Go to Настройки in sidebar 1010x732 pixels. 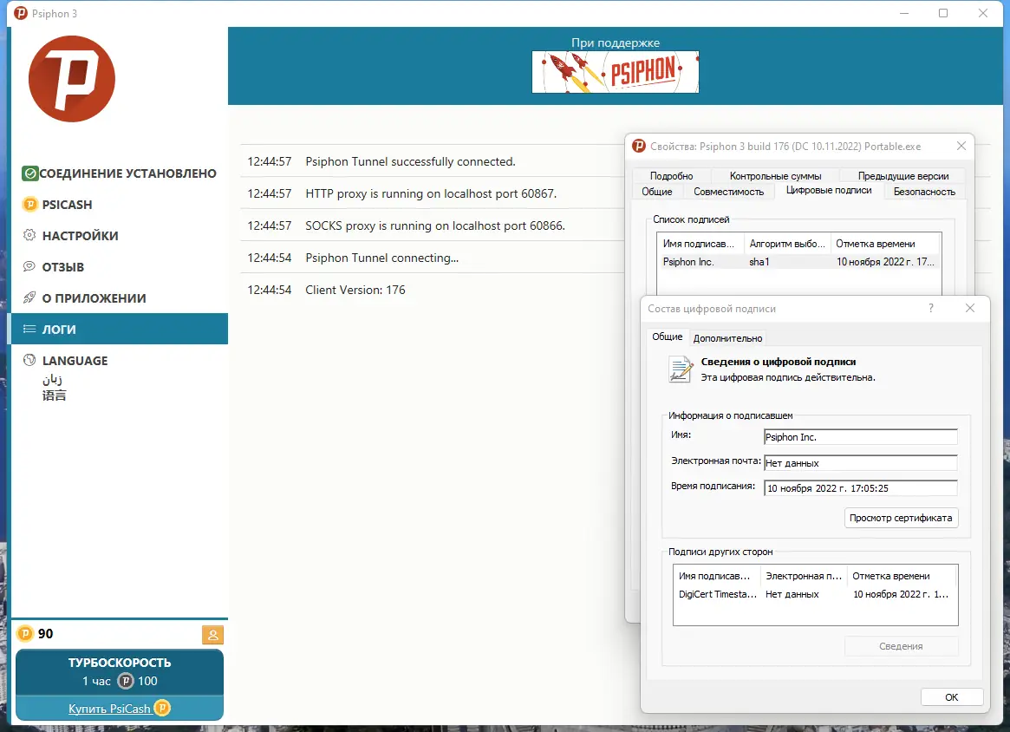click(x=120, y=235)
